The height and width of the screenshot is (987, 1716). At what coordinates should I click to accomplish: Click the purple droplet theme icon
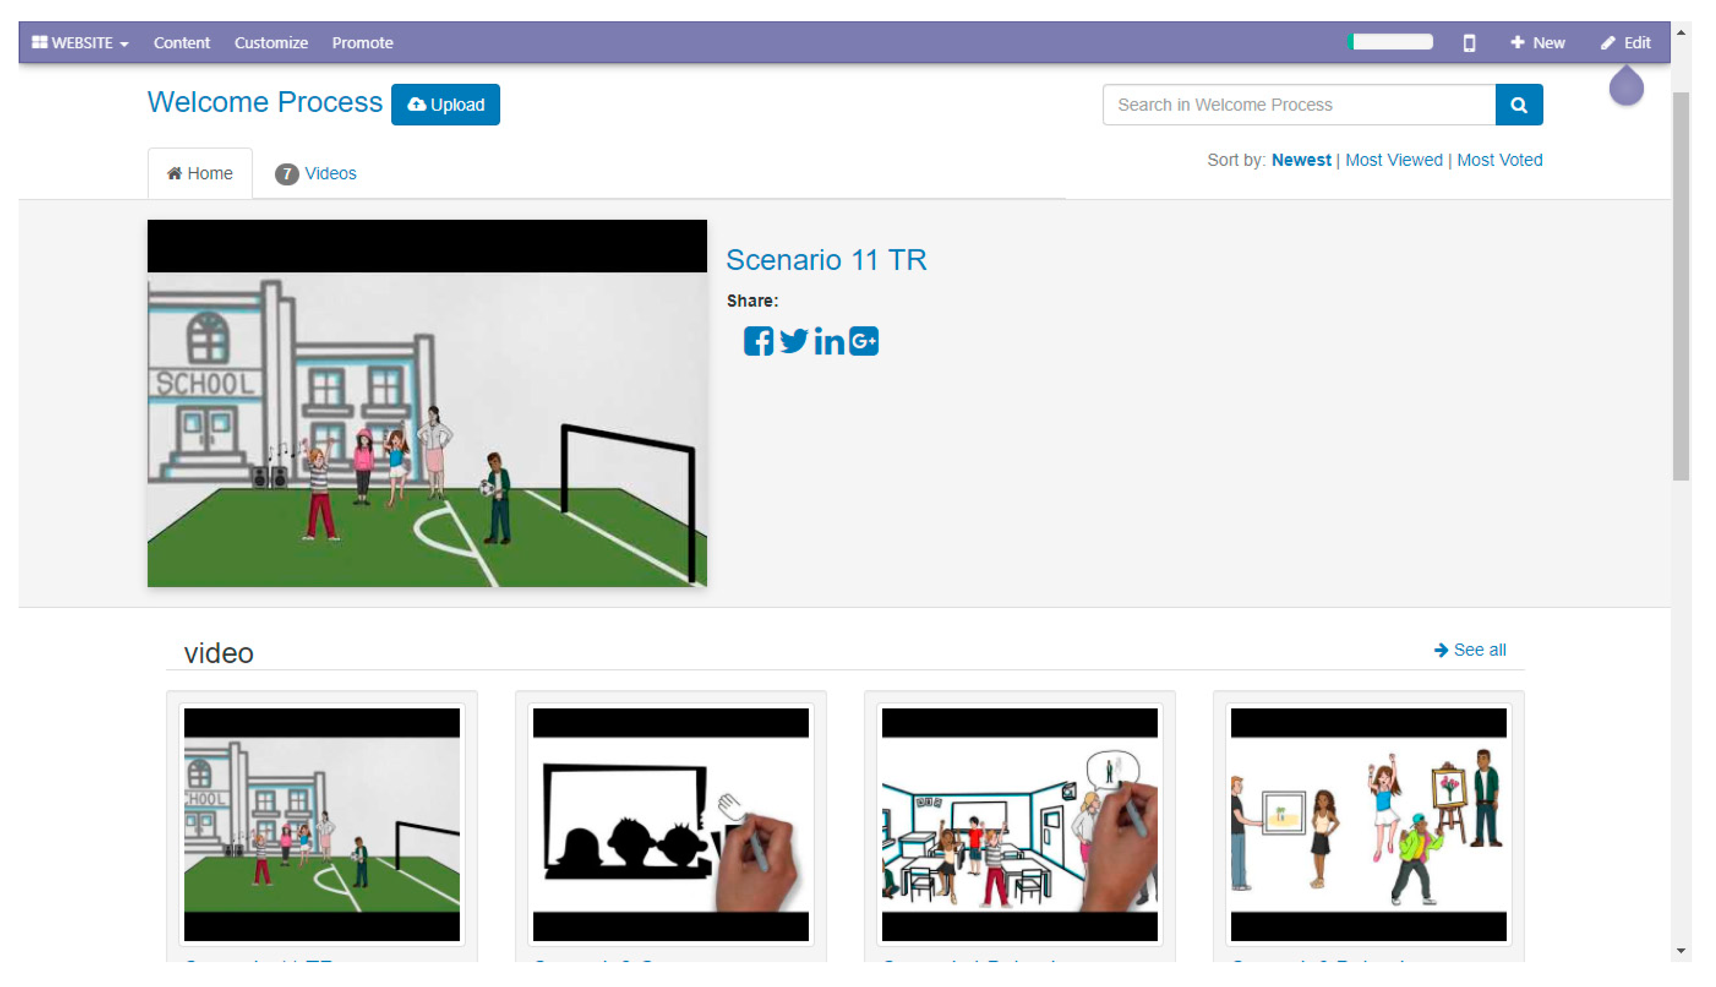pyautogui.click(x=1626, y=85)
